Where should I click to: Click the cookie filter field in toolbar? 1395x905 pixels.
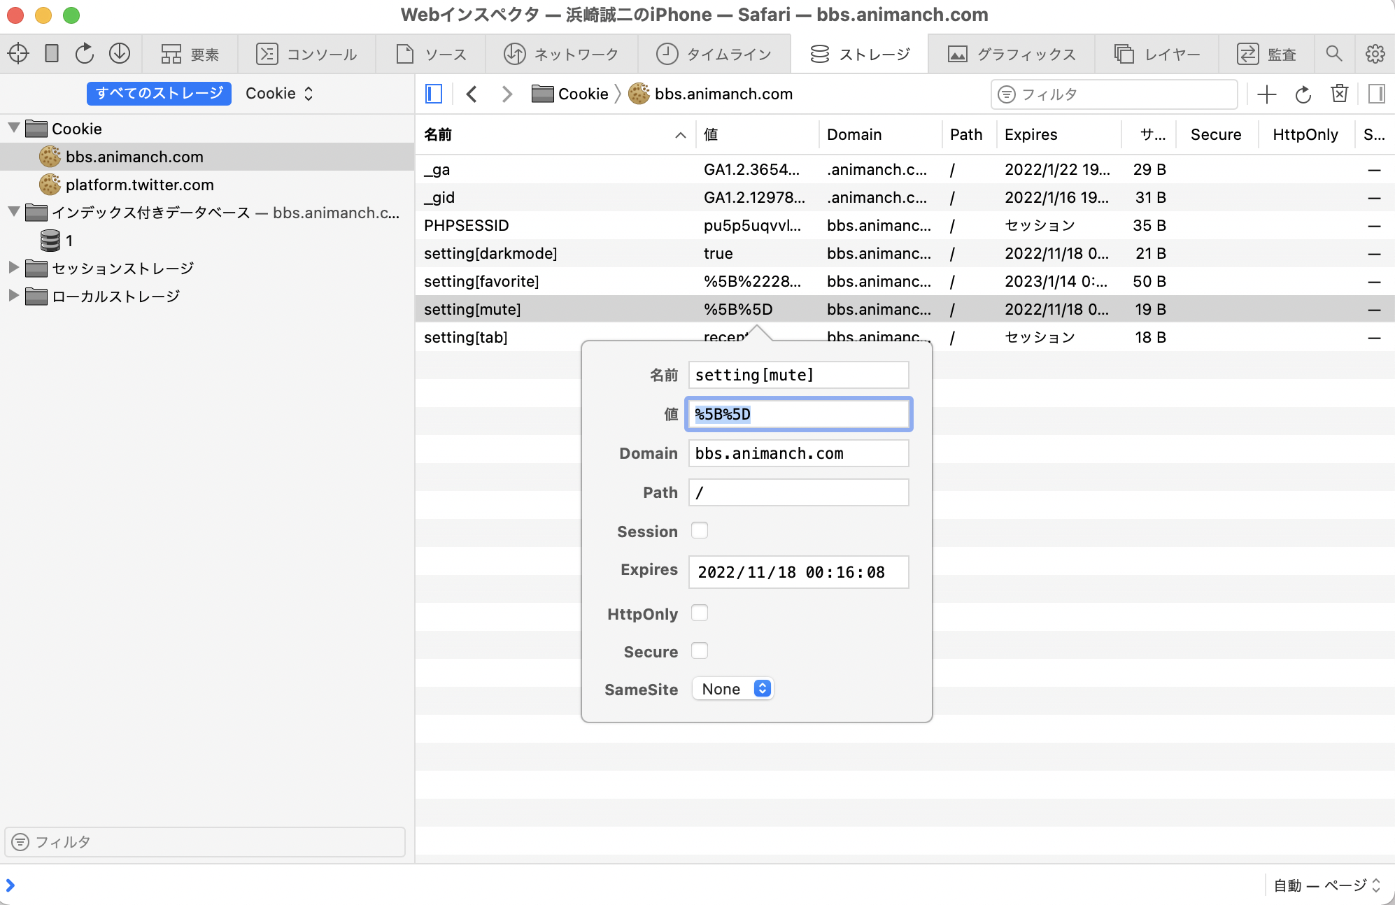(1114, 94)
